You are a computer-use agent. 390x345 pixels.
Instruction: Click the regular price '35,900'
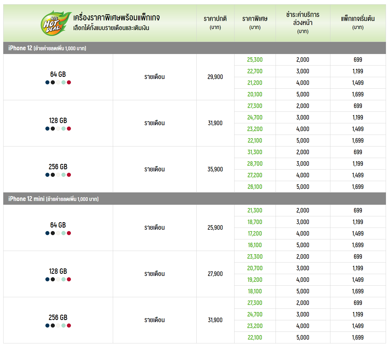click(215, 169)
